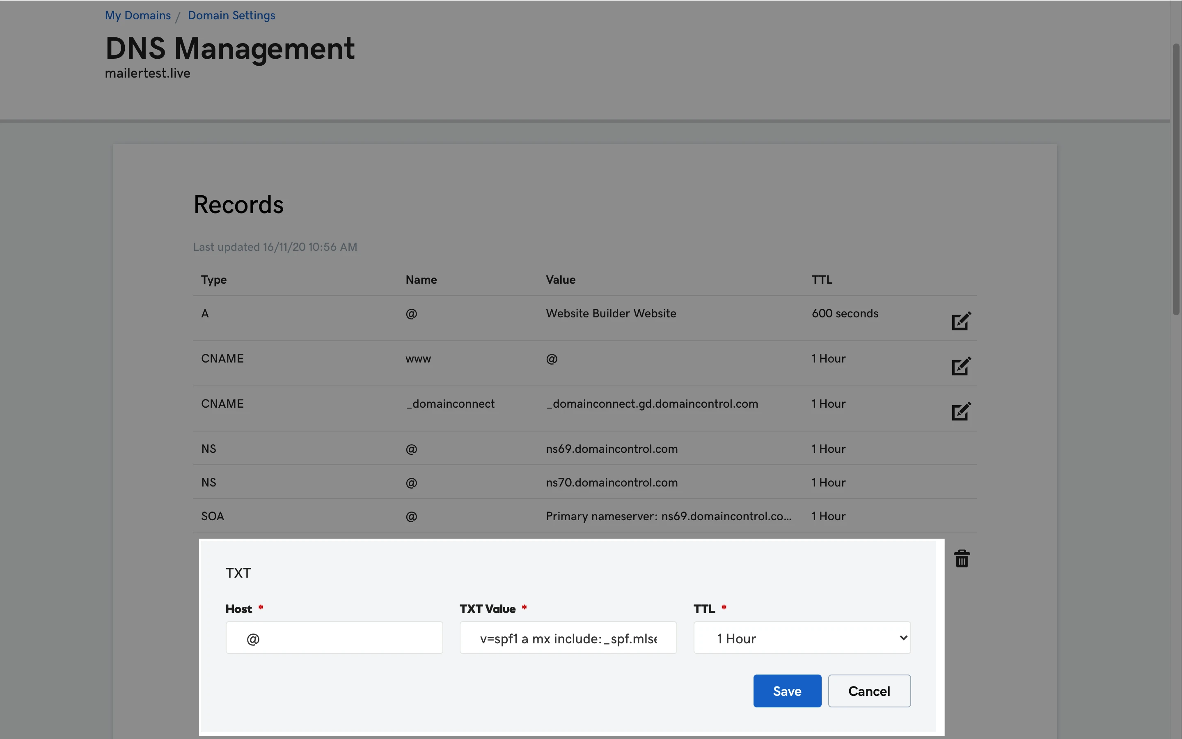Click the Type column header
The width and height of the screenshot is (1182, 739).
[214, 280]
